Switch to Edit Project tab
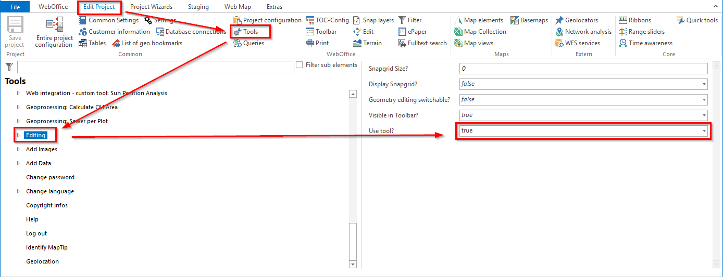Screen dimensions: 723x277 point(99,7)
